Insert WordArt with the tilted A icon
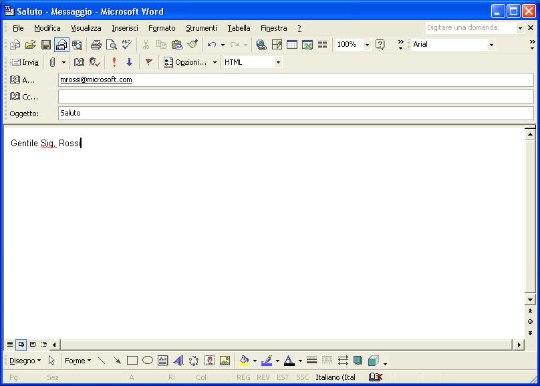Viewport: 540px width, 386px height. pos(178,361)
